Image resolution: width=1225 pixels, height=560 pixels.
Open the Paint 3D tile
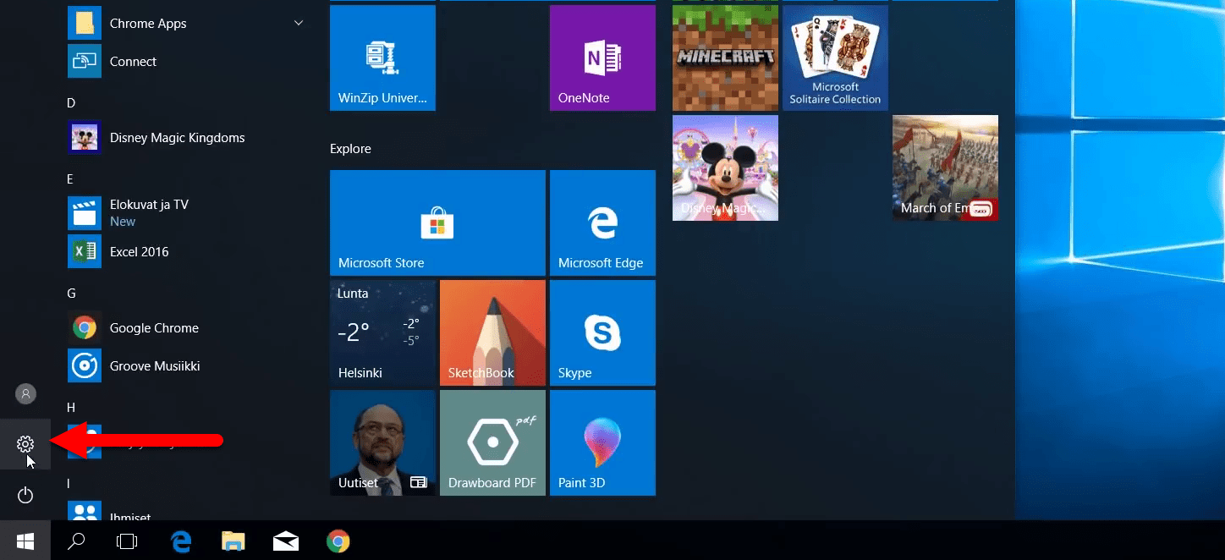click(602, 442)
